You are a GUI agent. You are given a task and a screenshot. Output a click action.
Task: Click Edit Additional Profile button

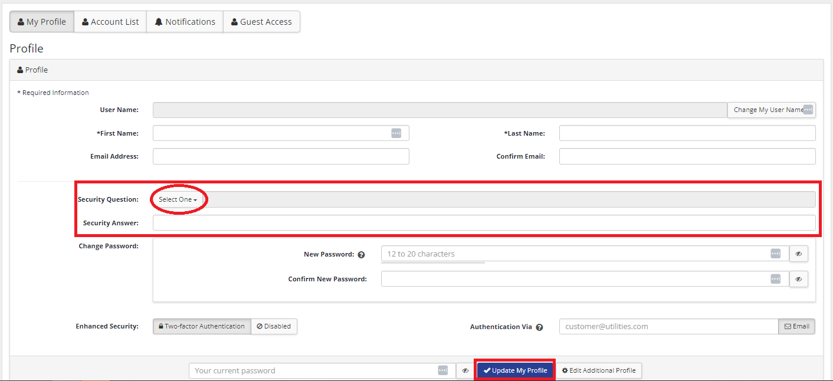[598, 370]
